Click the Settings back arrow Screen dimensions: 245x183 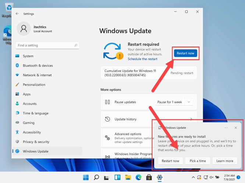pos(17,14)
